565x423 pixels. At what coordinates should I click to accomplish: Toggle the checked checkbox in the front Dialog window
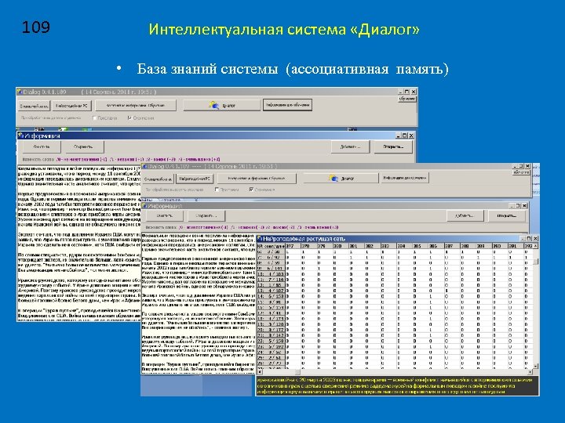point(251,190)
